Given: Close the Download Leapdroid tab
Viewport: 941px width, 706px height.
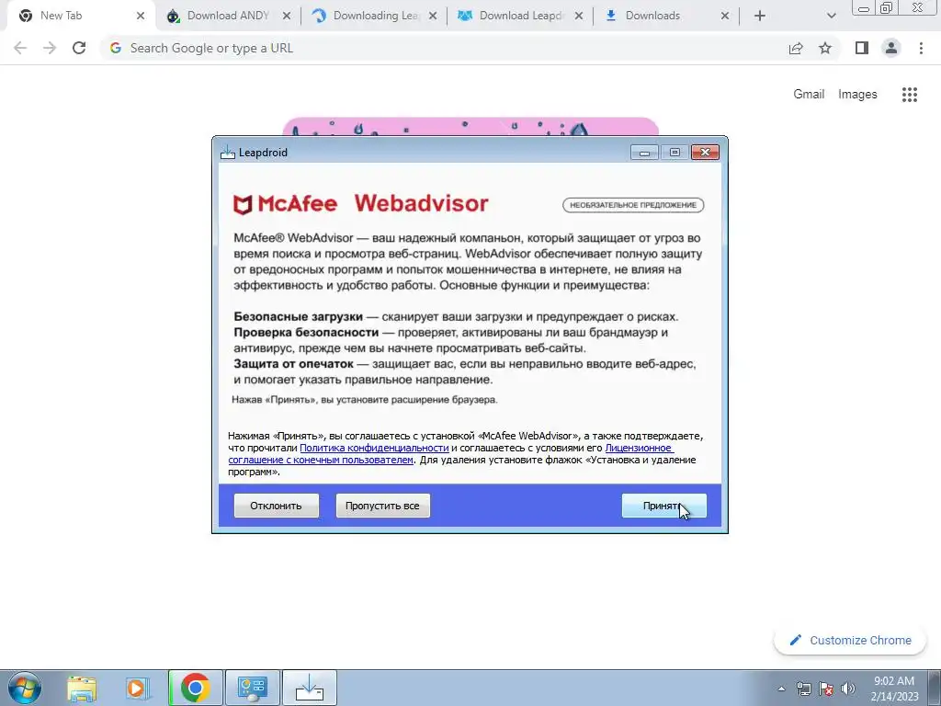Looking at the screenshot, I should (x=579, y=17).
